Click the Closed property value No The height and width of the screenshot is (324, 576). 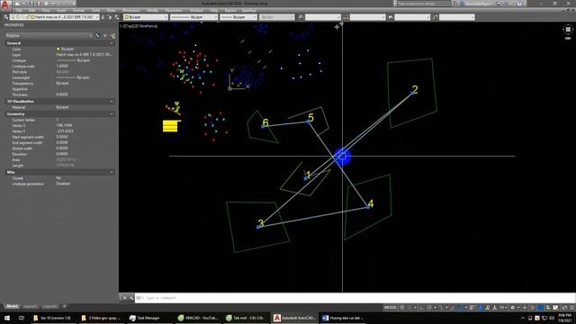(x=58, y=178)
